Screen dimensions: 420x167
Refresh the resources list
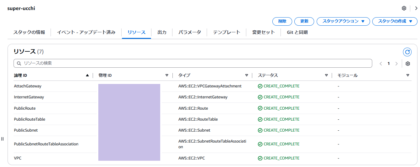tap(407, 52)
